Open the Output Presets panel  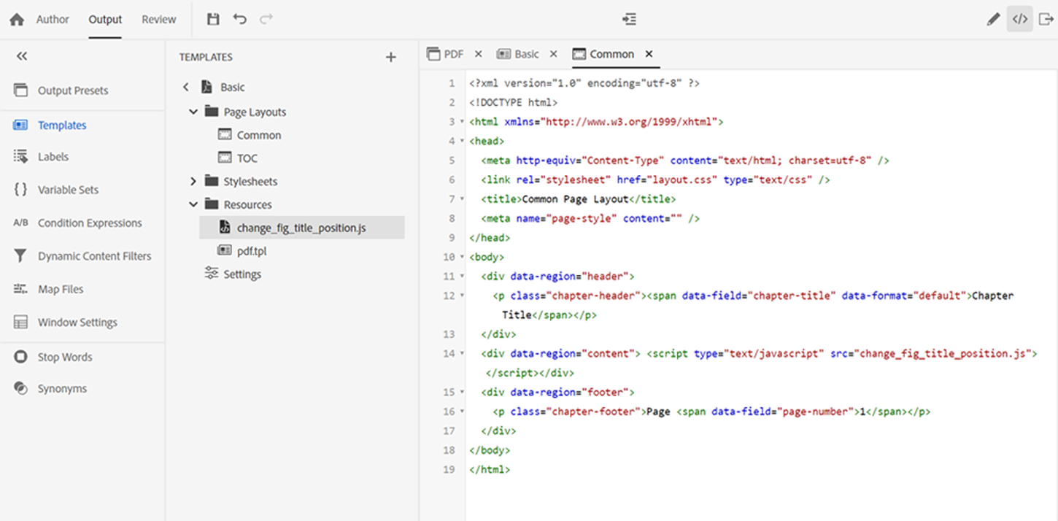coord(72,90)
